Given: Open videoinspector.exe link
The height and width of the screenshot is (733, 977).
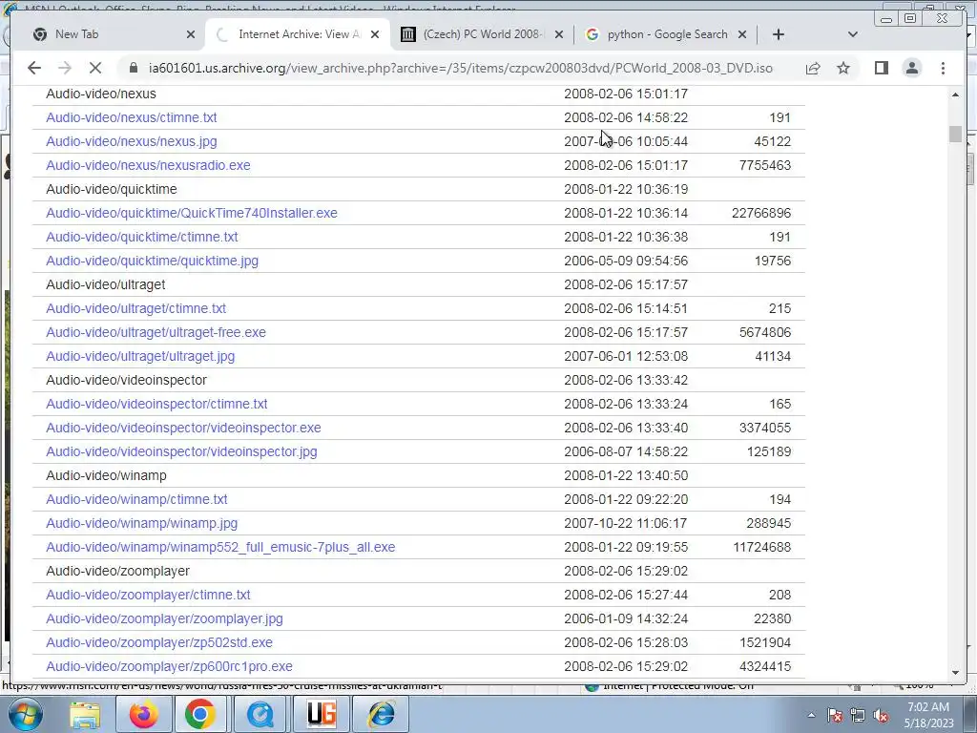Looking at the screenshot, I should click(x=184, y=428).
